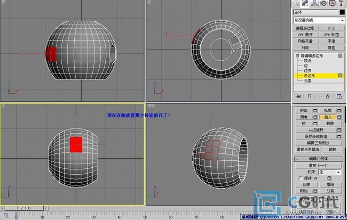Image resolution: width=347 pixels, height=220 pixels.
Task: Click the 挤出 extrude polygon button
Action: [304, 110]
